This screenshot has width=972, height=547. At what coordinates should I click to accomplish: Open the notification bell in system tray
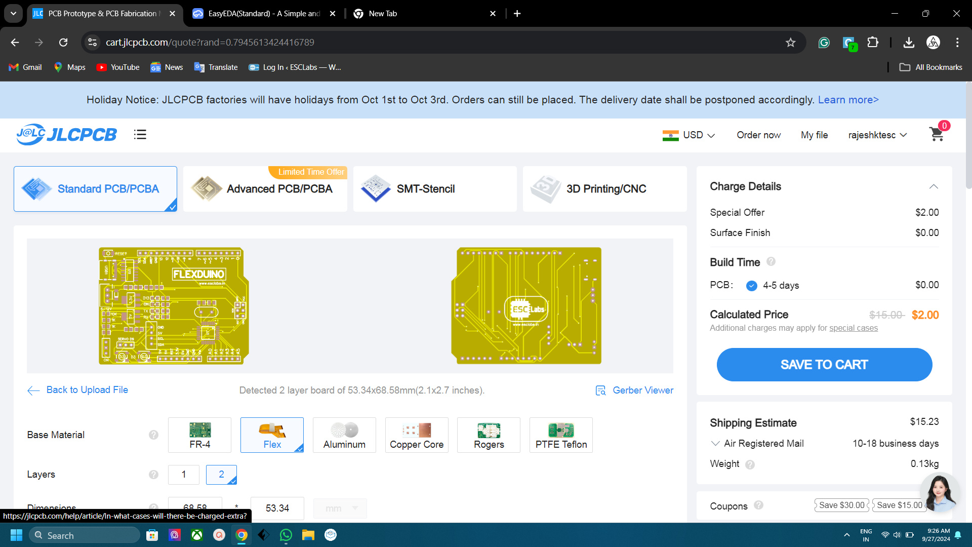click(958, 535)
